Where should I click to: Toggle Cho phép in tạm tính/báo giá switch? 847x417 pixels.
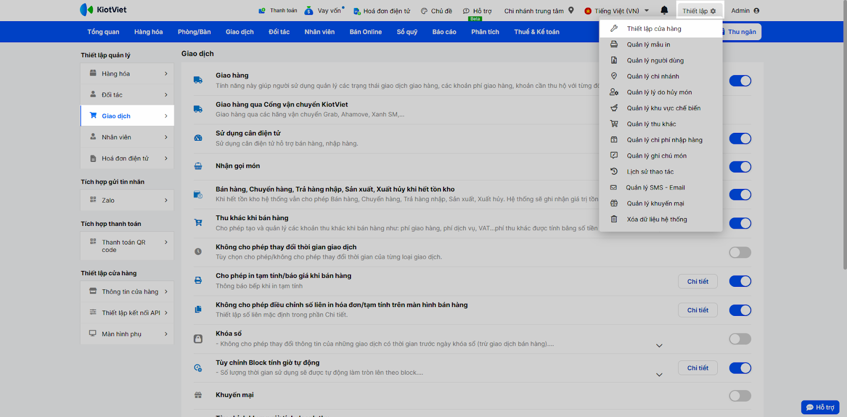(x=740, y=281)
